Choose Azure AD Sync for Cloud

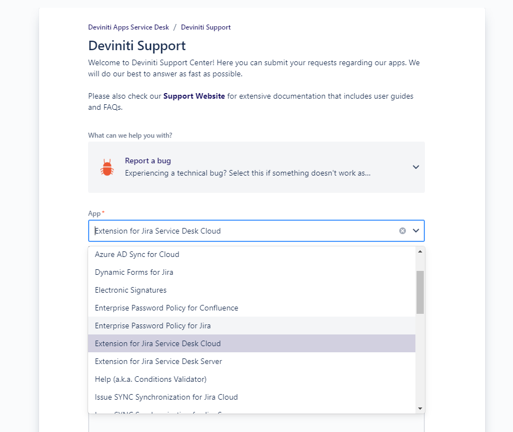click(x=251, y=254)
